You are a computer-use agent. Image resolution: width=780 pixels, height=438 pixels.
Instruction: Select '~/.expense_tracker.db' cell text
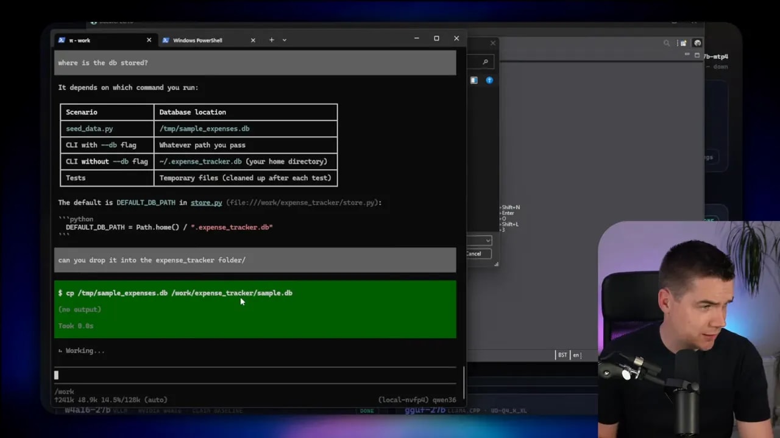200,162
